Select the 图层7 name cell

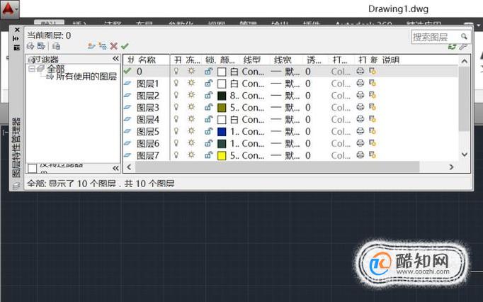pos(148,155)
